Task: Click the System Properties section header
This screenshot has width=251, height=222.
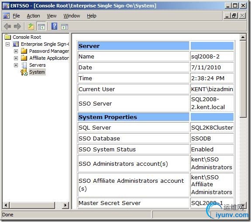Action: point(133,117)
